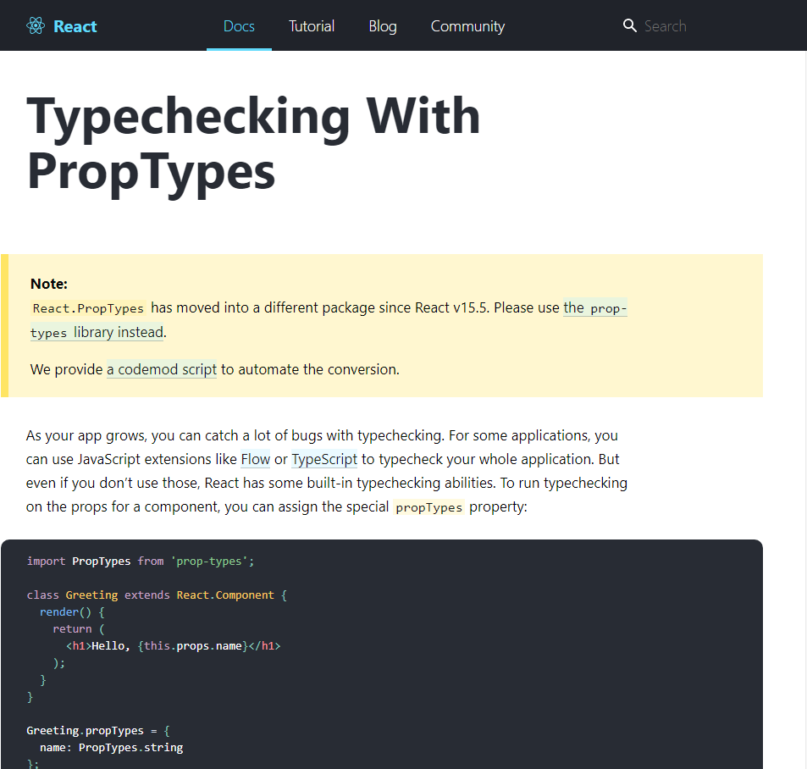Image resolution: width=807 pixels, height=769 pixels.
Task: Open the Tutorial navigation tab
Action: coord(312,25)
